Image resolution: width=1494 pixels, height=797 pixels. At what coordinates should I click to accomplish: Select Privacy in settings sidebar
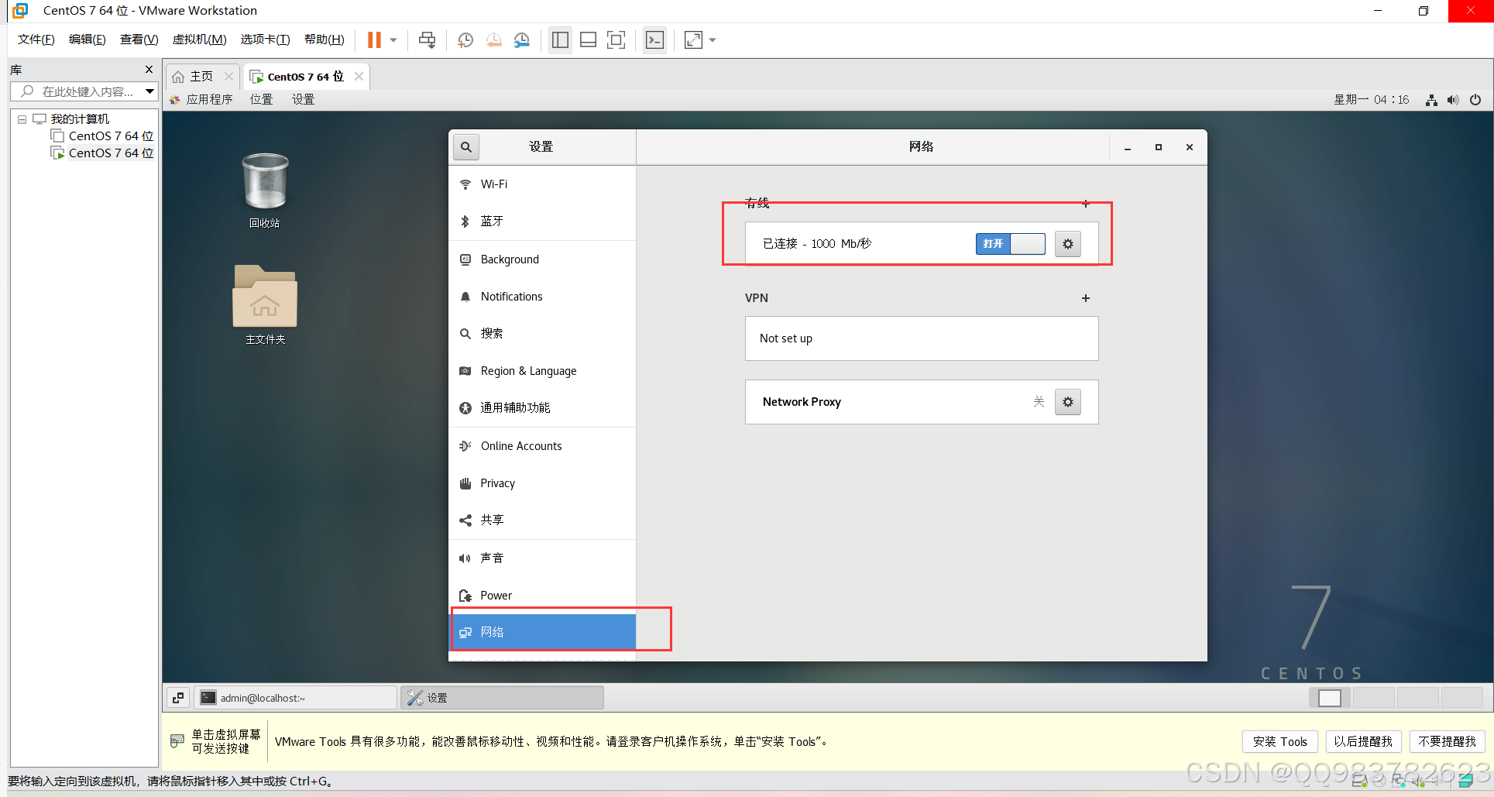click(542, 483)
